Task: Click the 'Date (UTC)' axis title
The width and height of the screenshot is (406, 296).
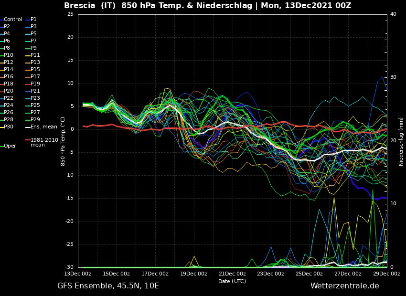Action: [x=232, y=281]
